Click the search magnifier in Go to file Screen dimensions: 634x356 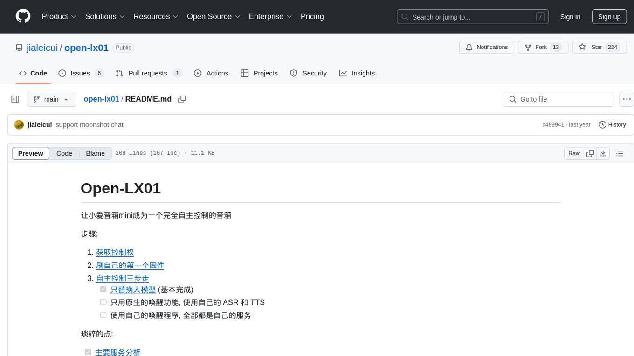(x=513, y=99)
